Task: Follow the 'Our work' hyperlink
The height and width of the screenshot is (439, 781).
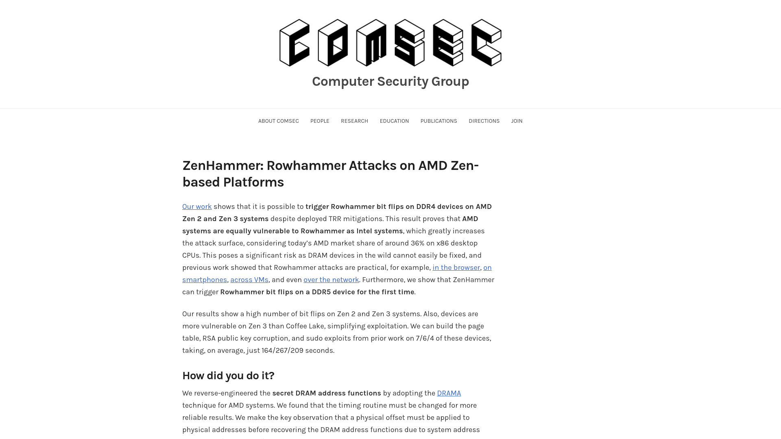Action: coord(197,206)
